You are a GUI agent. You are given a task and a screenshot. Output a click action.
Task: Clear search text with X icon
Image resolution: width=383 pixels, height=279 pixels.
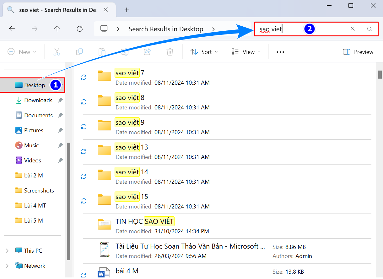[353, 29]
